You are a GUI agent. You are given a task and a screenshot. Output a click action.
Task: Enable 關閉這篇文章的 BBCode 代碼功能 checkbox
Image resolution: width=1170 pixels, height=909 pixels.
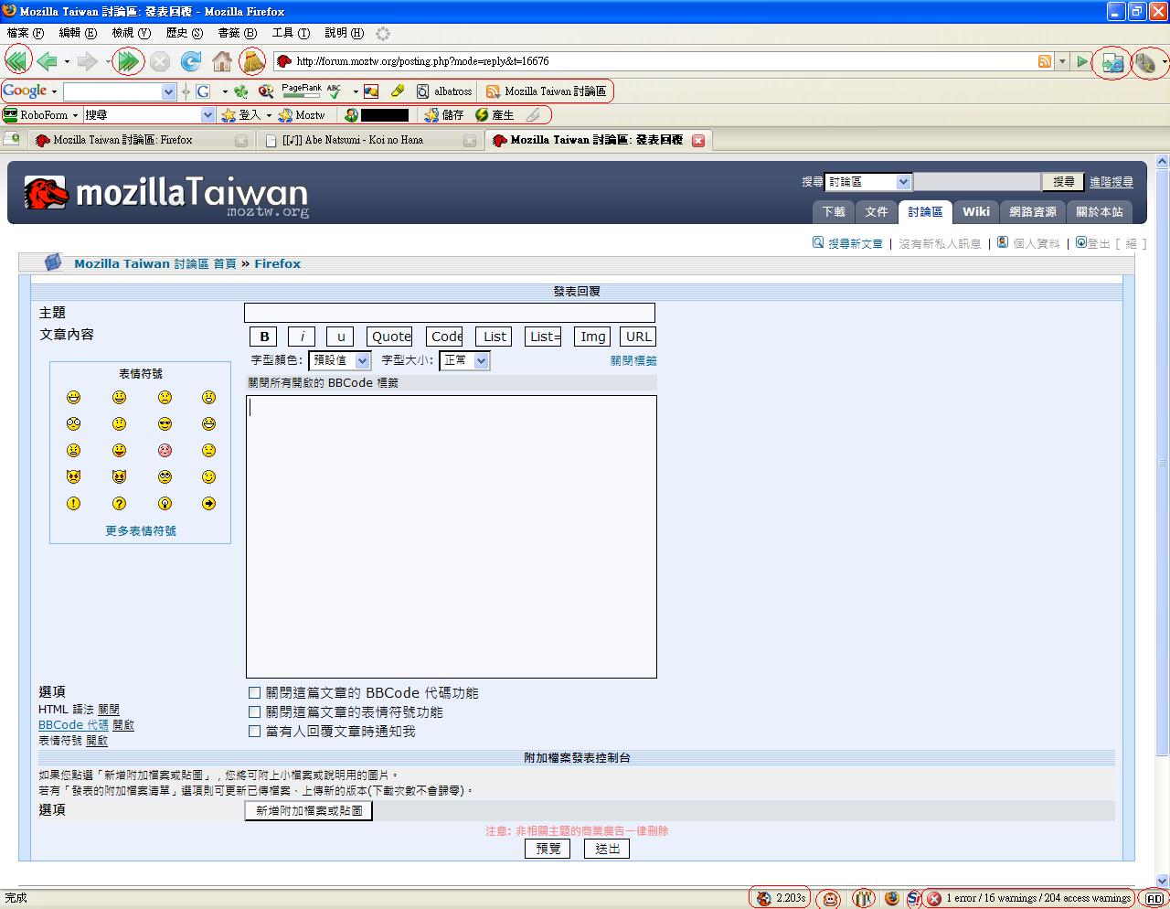tap(255, 693)
